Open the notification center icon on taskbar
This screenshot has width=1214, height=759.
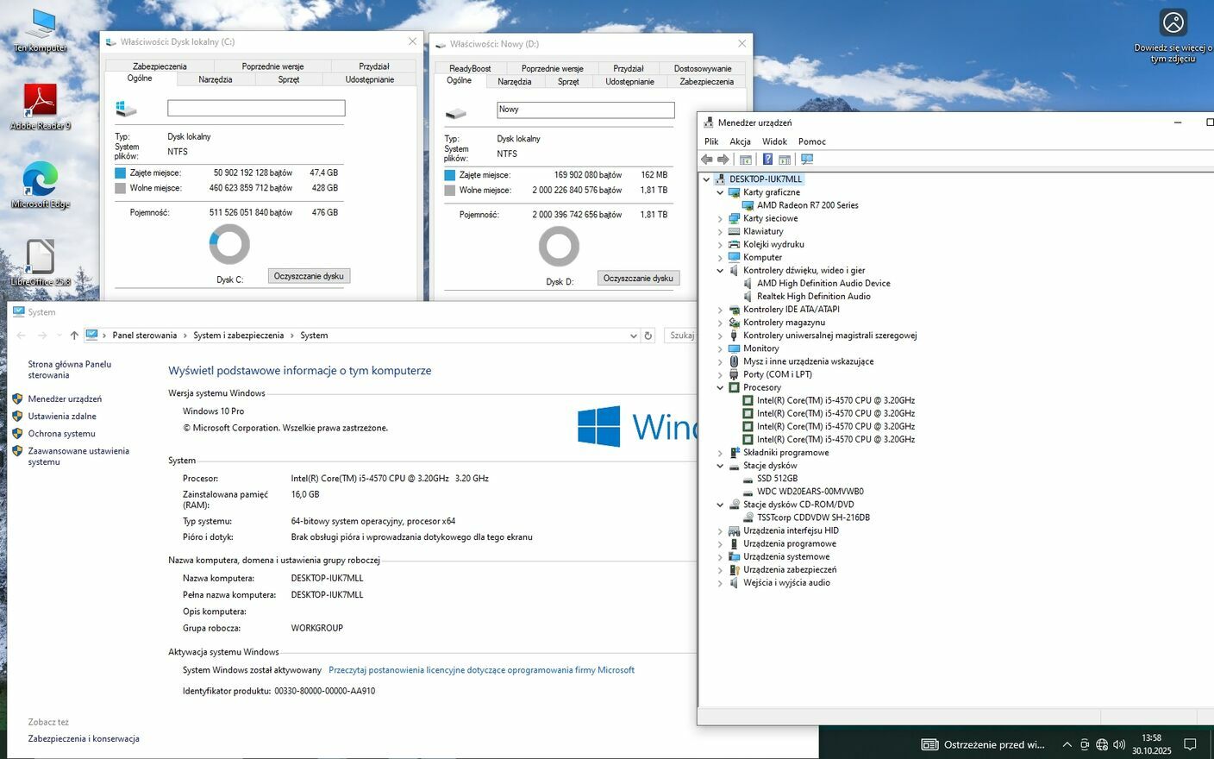tap(1190, 744)
